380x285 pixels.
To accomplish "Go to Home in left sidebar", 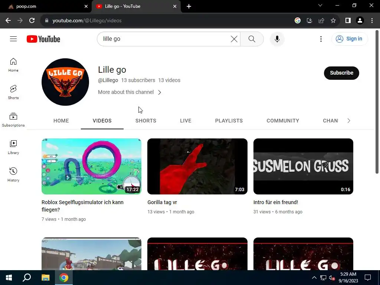I will [13, 65].
